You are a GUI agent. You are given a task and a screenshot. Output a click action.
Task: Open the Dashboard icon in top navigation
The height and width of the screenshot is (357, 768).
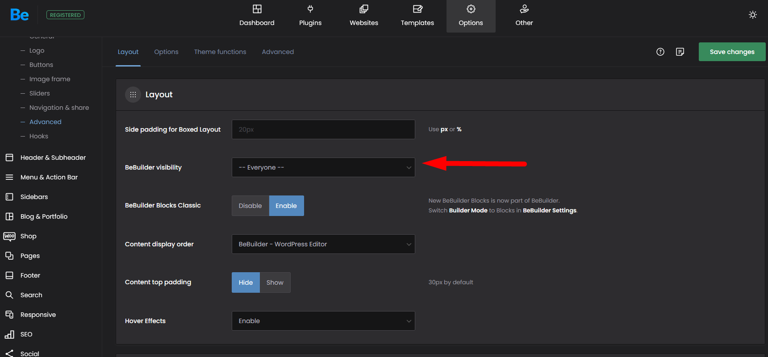257,9
